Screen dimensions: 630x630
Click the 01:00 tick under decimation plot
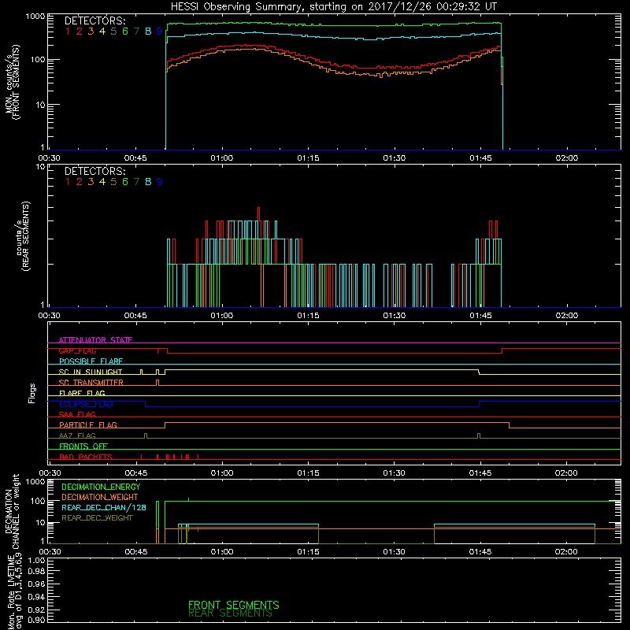222,552
